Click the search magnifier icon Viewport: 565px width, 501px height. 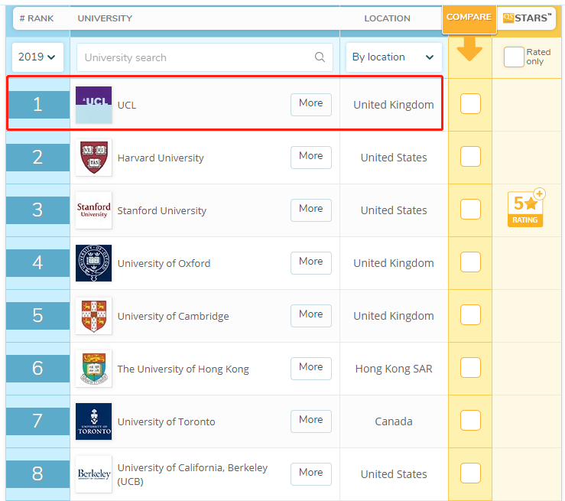click(x=320, y=57)
